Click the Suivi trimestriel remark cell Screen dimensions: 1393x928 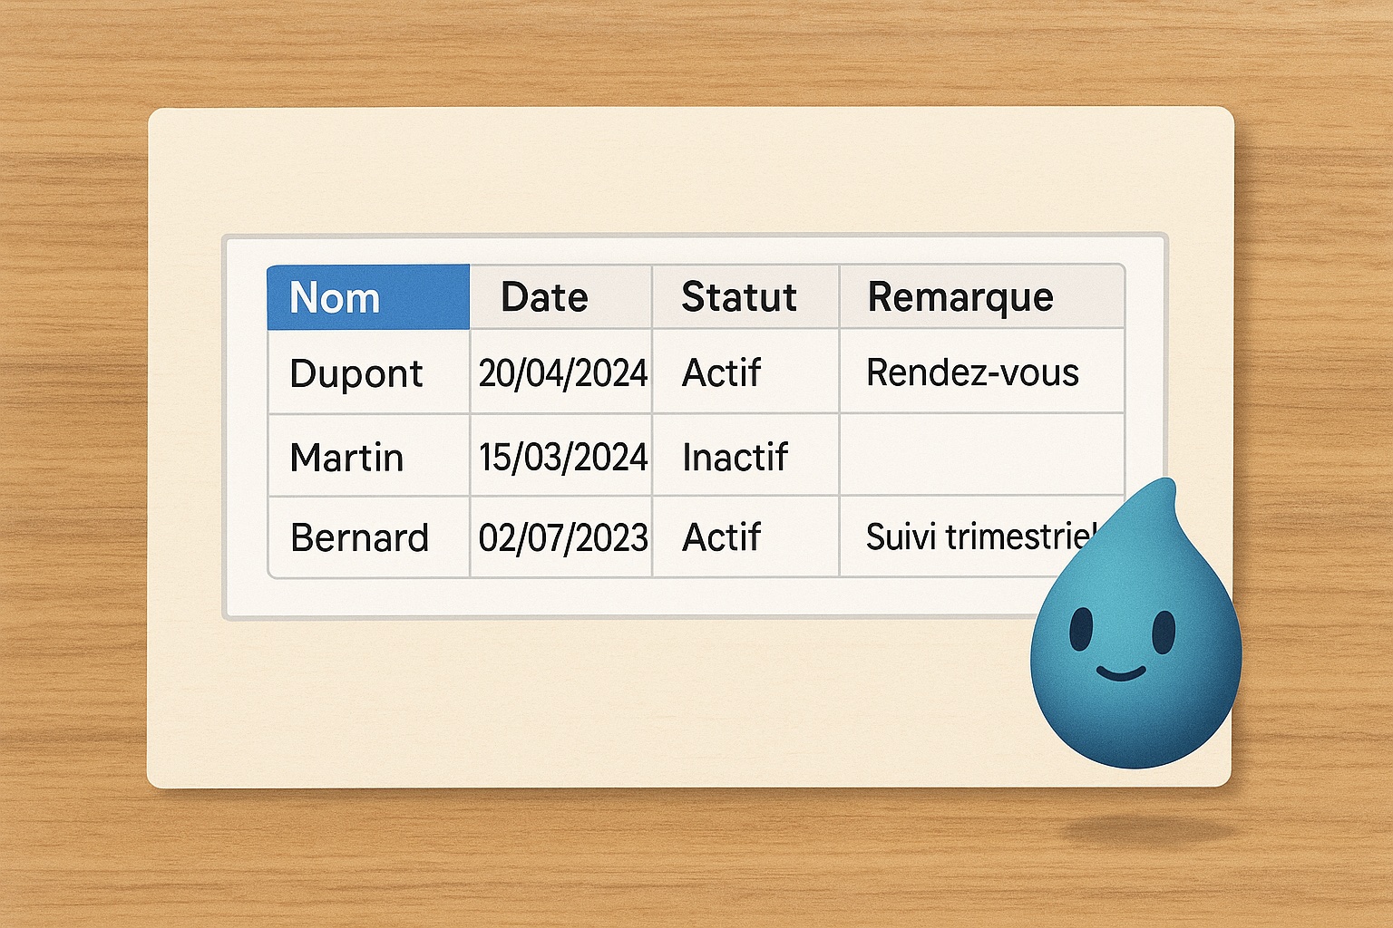click(x=961, y=537)
